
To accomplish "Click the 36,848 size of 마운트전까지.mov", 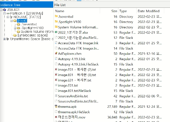I will [112, 117].
